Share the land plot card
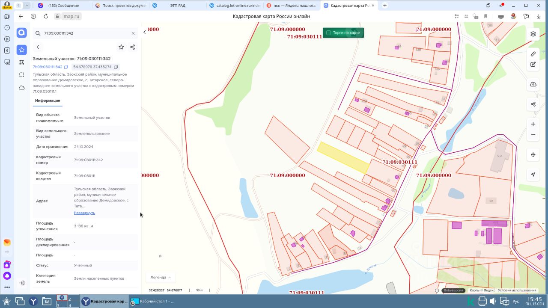The width and height of the screenshot is (548, 308). 132,47
